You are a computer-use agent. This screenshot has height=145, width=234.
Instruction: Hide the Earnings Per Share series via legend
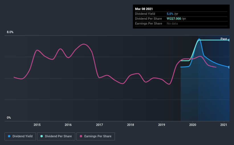[95, 136]
